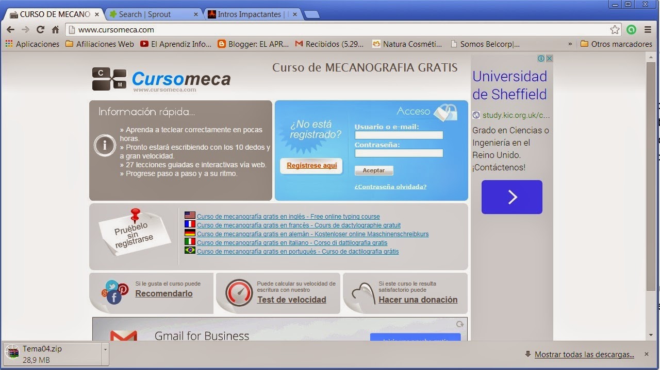Click the Tema04.zip file icon in downloads bar
The image size is (660, 370).
(12, 353)
